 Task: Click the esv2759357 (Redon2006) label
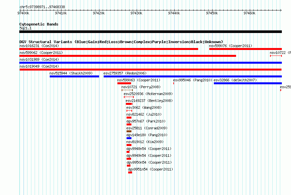tap(125, 73)
